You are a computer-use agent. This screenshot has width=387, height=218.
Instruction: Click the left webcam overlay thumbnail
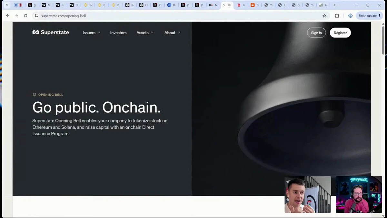click(308, 194)
